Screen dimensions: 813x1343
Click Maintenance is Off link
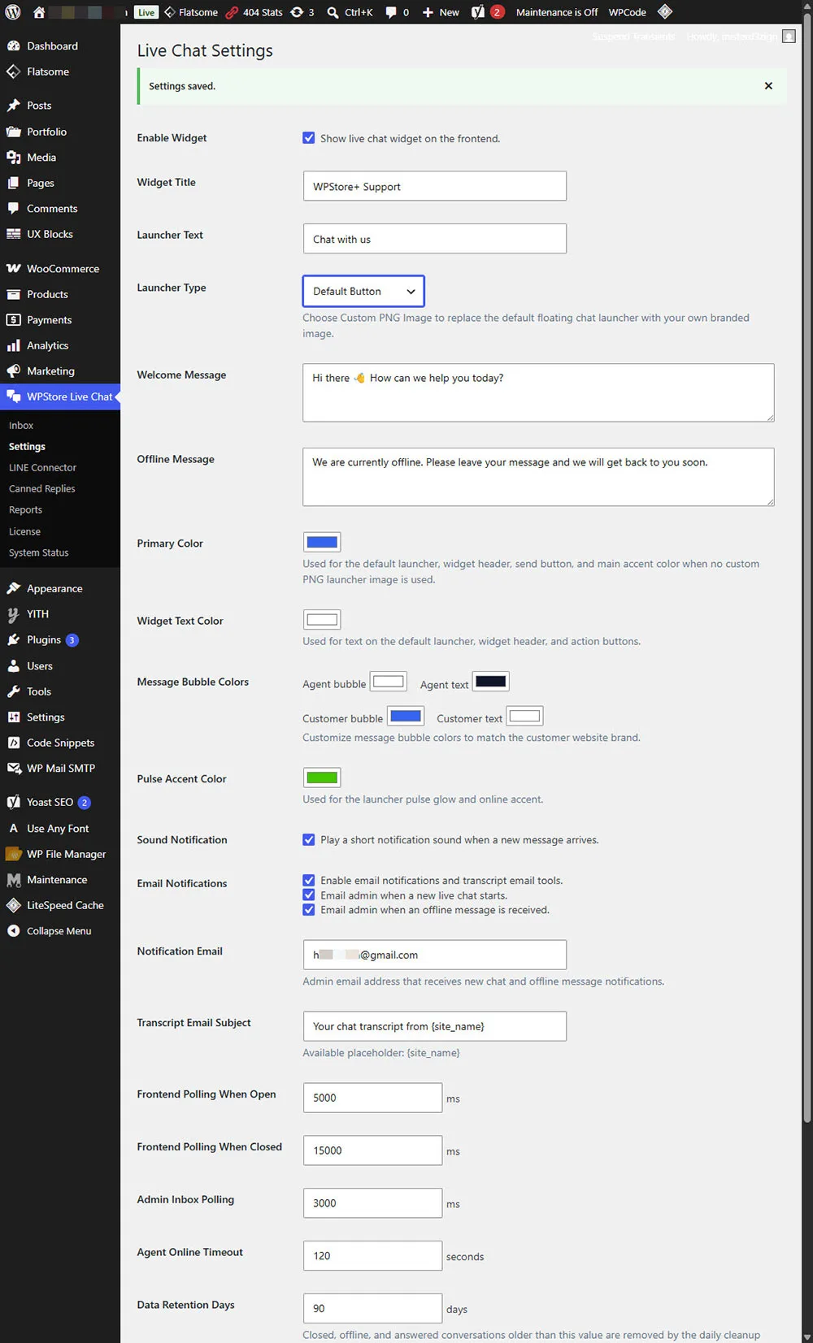pyautogui.click(x=557, y=12)
